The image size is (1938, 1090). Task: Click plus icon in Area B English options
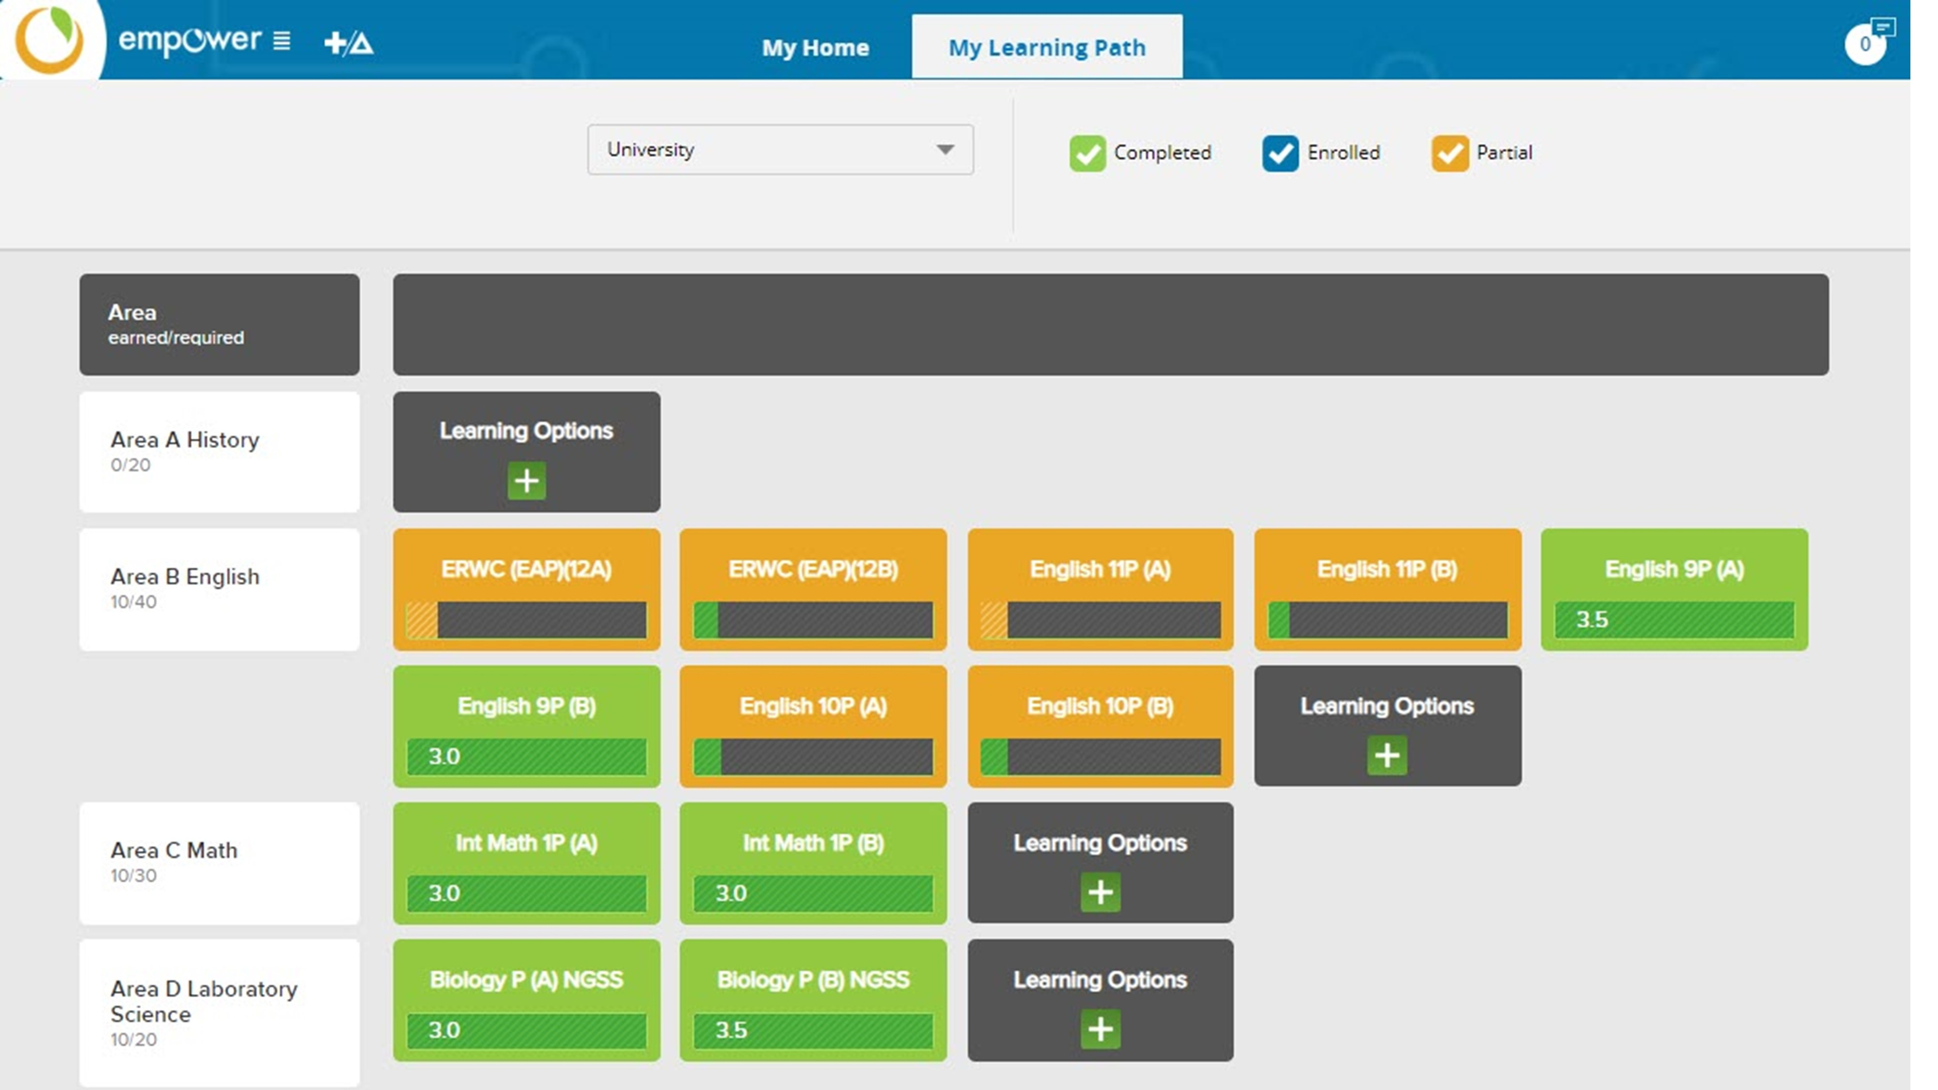tap(1387, 754)
